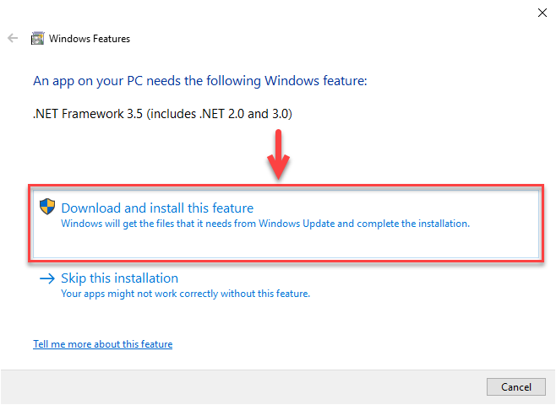
Task: Click the UAC shield icon beside Download
Action: tap(47, 207)
